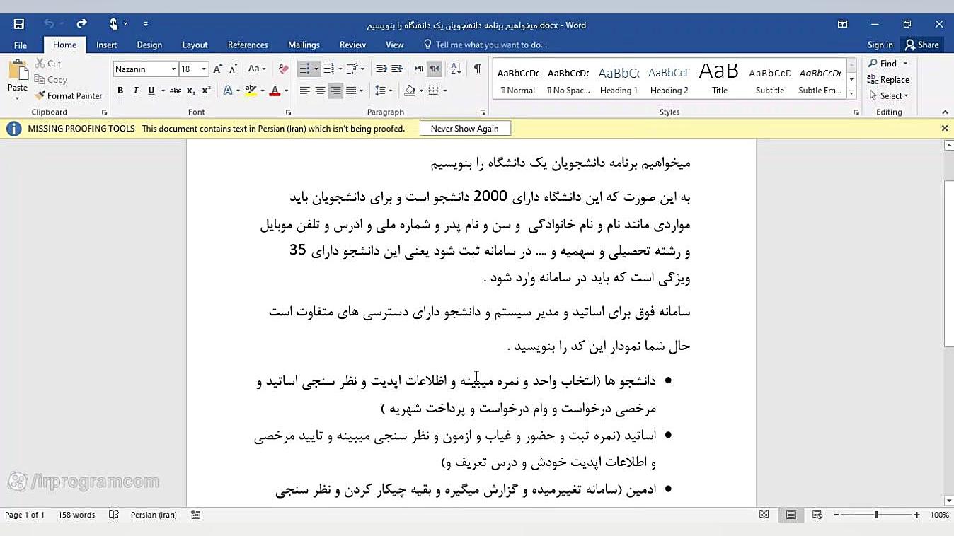Screen dimensions: 954x536
Task: Apply the Heading 1 style
Action: tap(619, 80)
